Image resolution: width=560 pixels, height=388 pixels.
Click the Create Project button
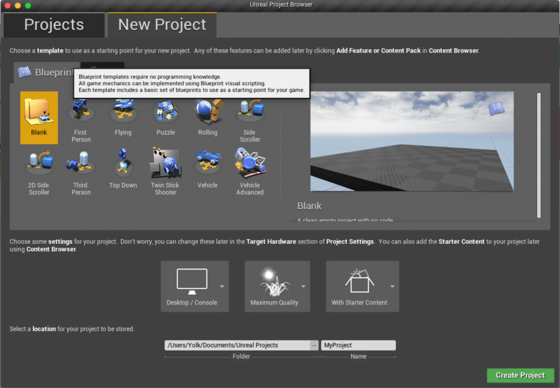click(x=521, y=375)
